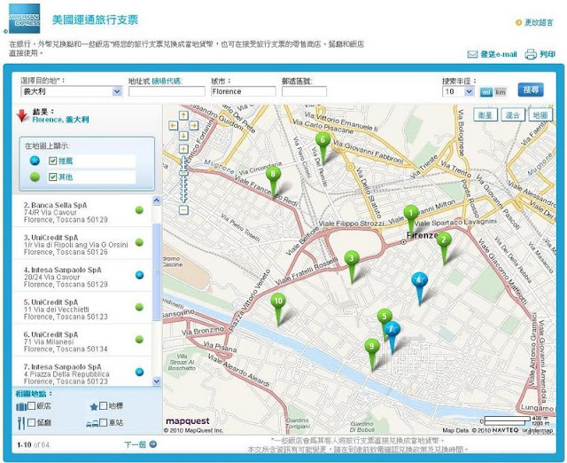
Task: Enable the 車站 stations checkbox
Action: click(x=104, y=422)
